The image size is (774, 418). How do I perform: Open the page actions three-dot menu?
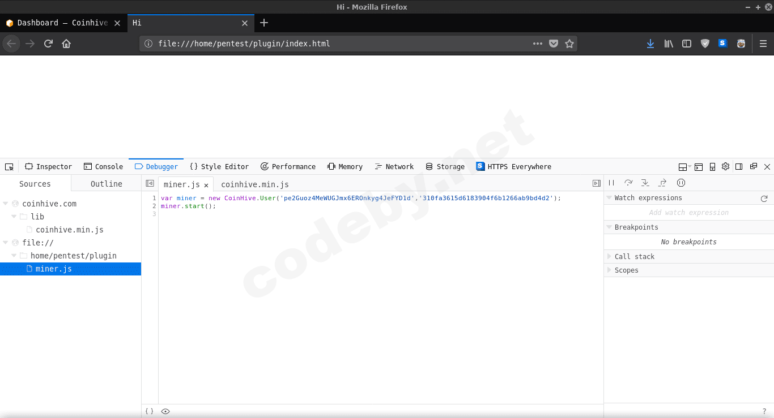538,44
